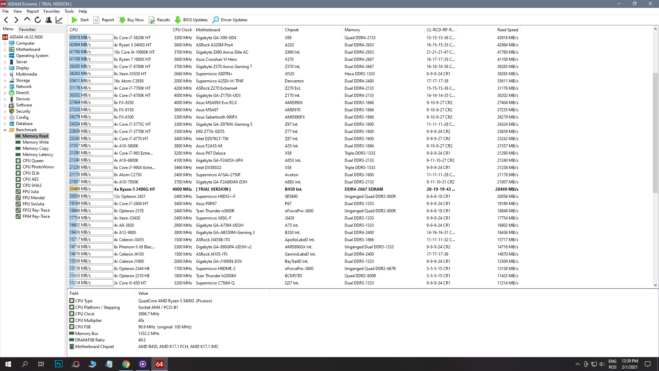Select the FPU Mandel benchmark icon

(x=18, y=198)
